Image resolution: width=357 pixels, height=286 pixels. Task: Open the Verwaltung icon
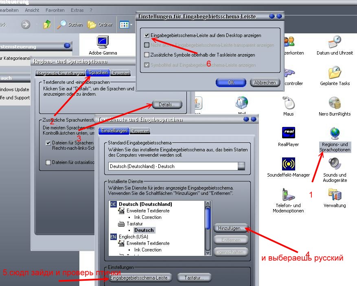[x=335, y=194]
